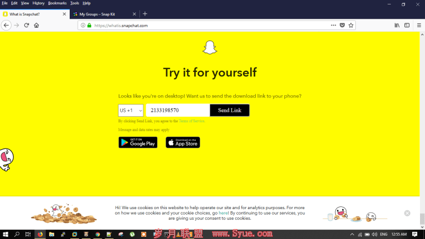Switch to My Groups – Snap Kit tab
Image resolution: width=425 pixels, height=239 pixels.
105,14
